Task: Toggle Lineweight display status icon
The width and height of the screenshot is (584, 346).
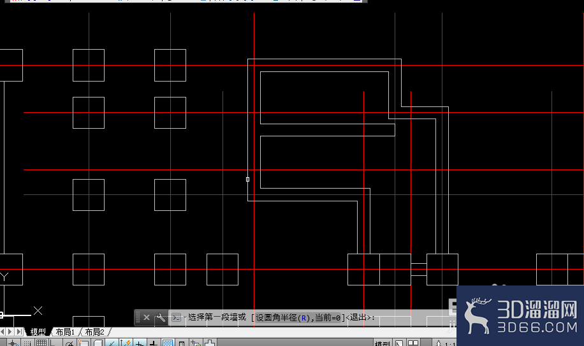Action: [154, 343]
